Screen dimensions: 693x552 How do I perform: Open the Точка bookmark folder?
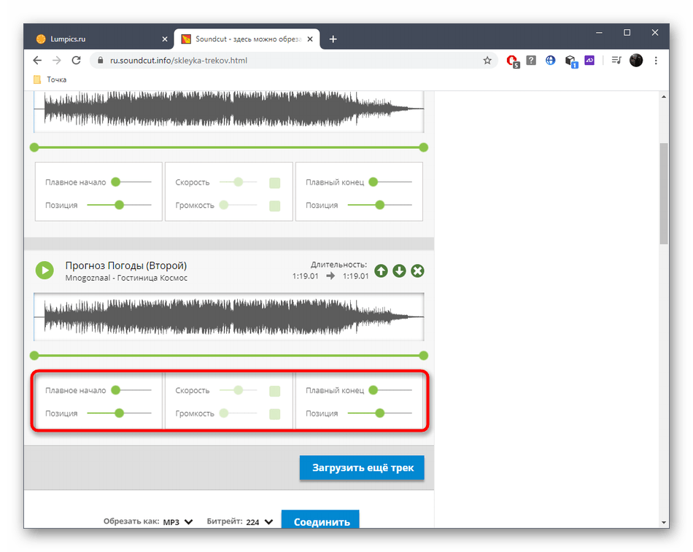pos(50,79)
